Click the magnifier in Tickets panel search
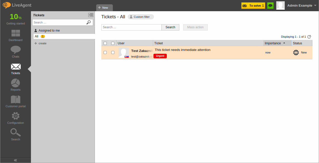319x163 pixels. point(89,22)
